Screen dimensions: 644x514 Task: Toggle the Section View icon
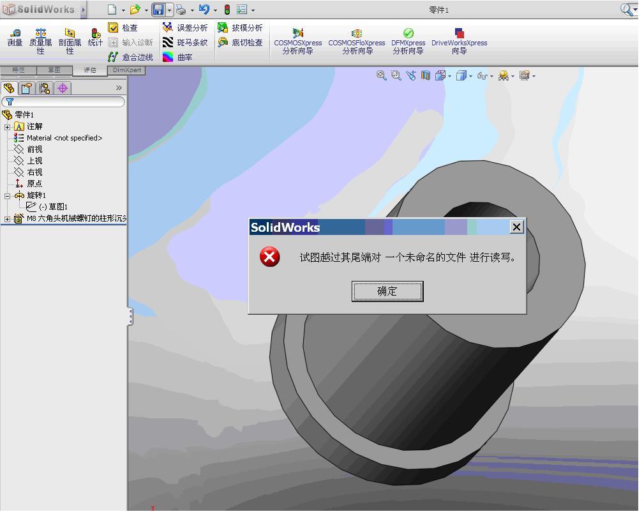click(426, 75)
